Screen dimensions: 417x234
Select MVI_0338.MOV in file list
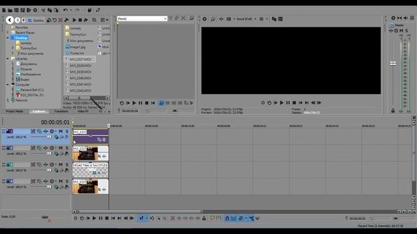pyautogui.click(x=80, y=66)
